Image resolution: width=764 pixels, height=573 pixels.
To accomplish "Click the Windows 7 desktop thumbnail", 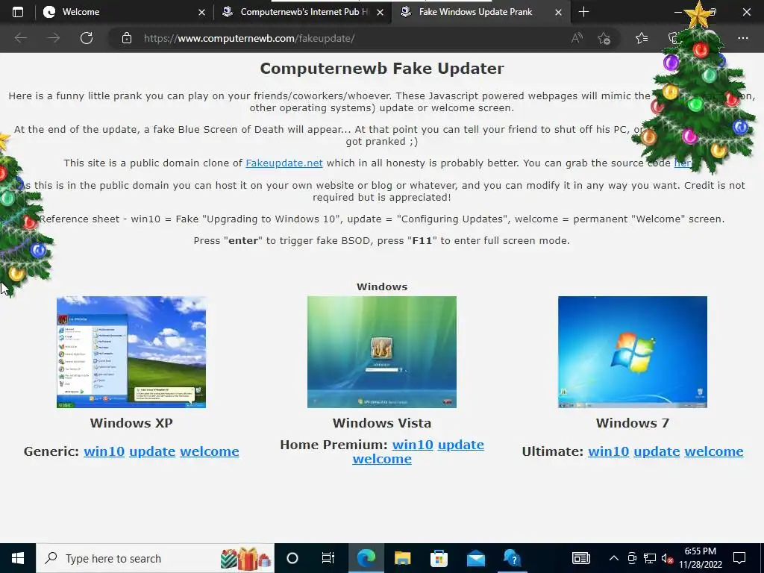I will (x=633, y=352).
